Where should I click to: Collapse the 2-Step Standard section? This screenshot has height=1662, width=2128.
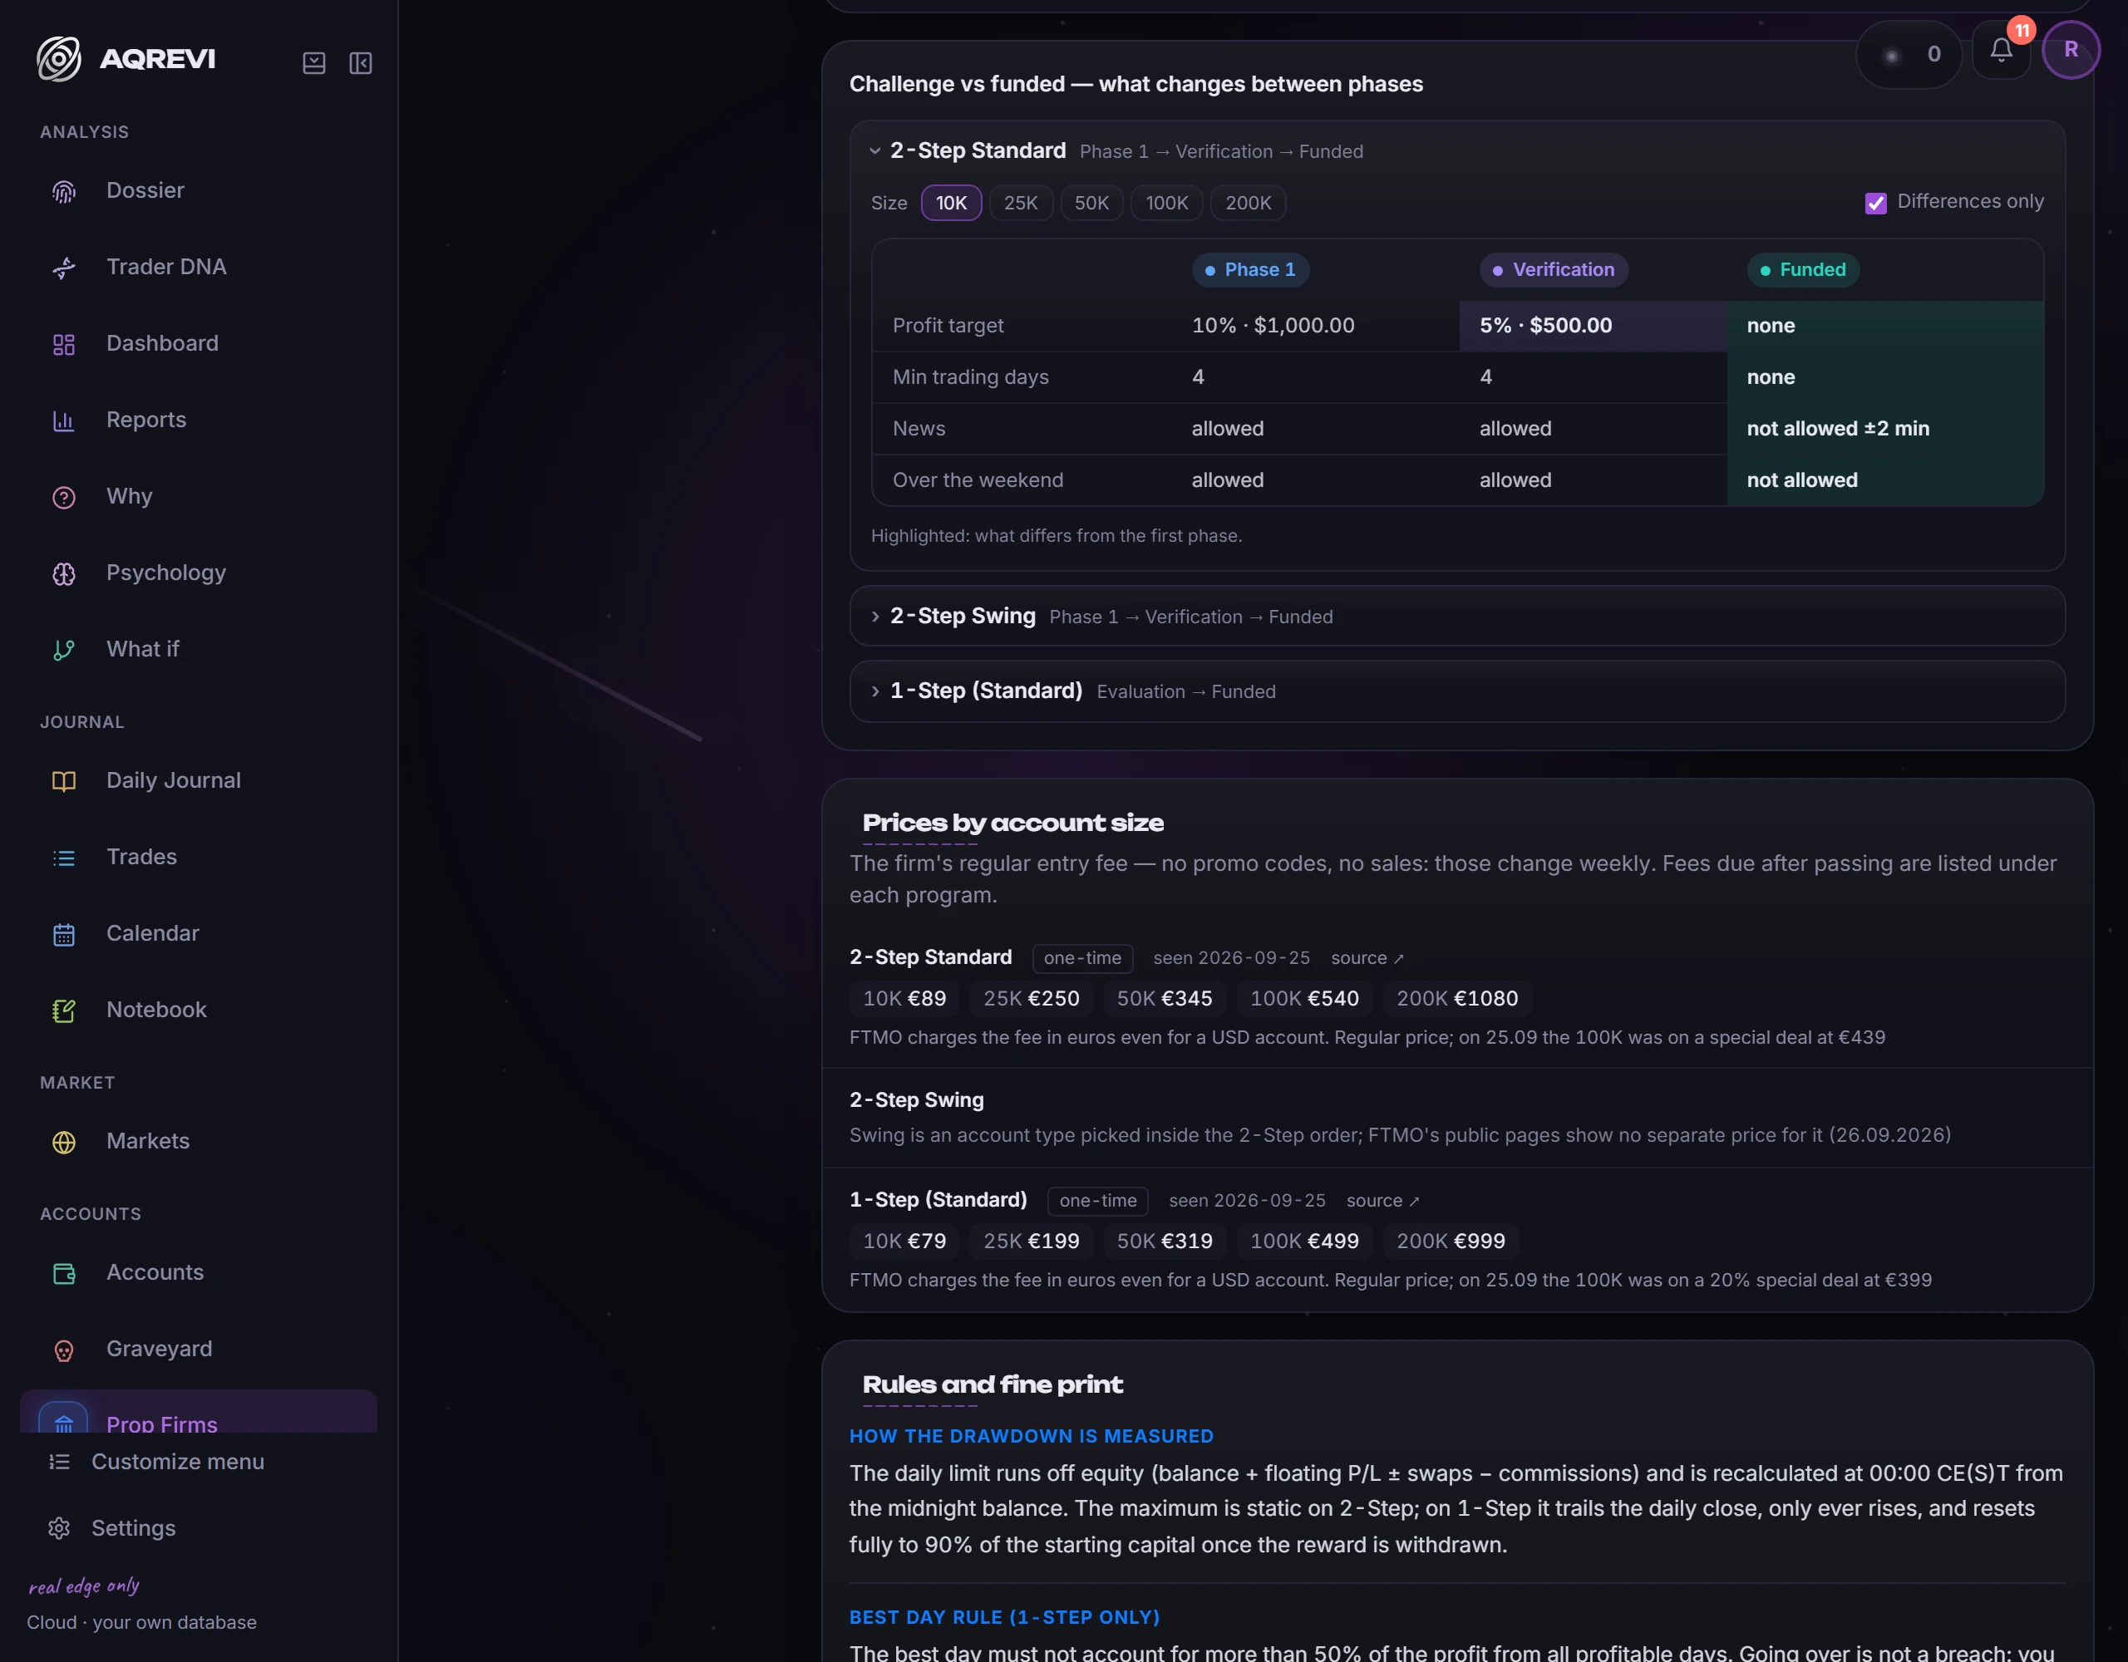point(874,151)
